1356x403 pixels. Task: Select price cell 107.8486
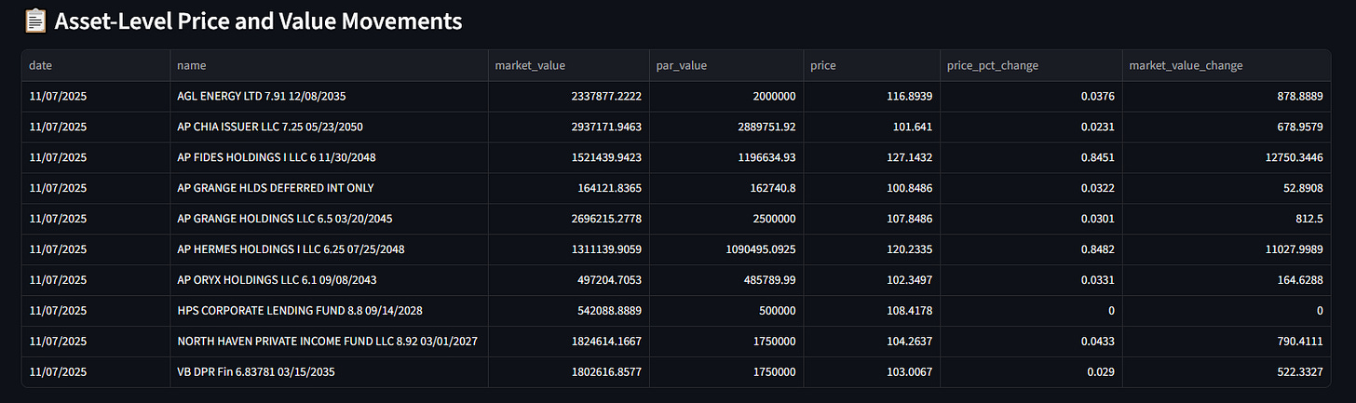click(x=871, y=219)
